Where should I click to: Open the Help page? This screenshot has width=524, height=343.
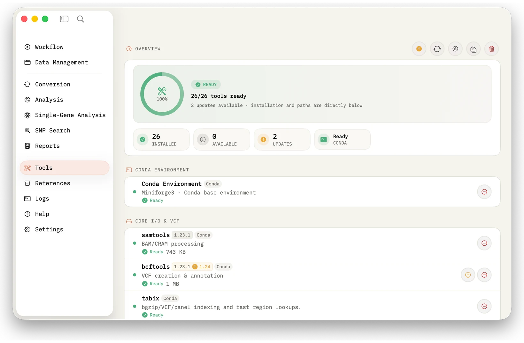[65, 214]
